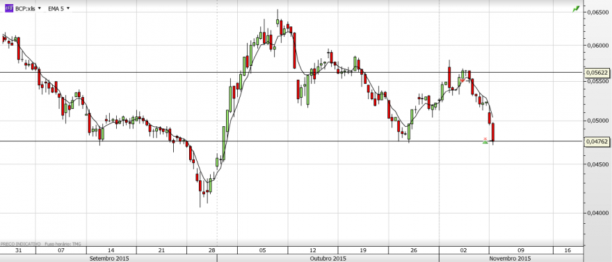This screenshot has height=262, width=612.
Task: Click the date label 28 on time axis
Action: (212, 250)
